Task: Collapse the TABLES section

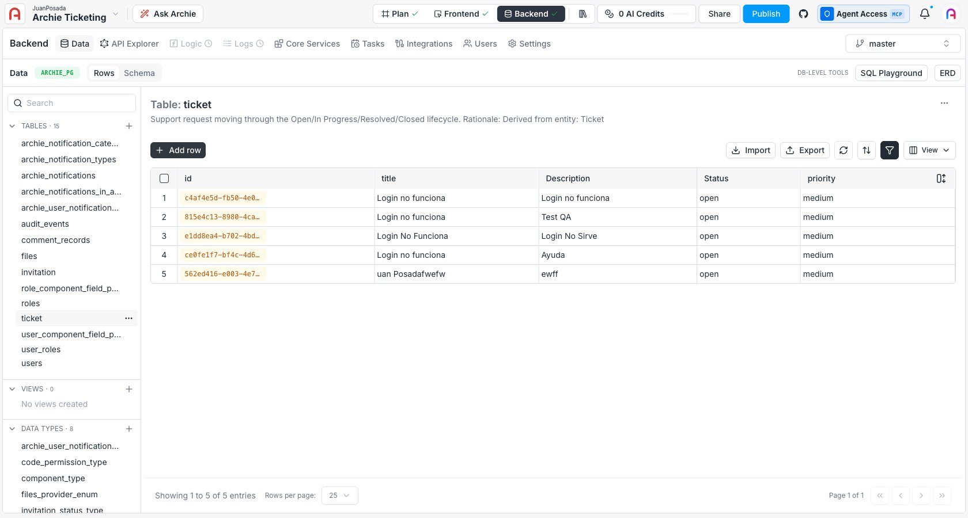Action: pyautogui.click(x=12, y=126)
